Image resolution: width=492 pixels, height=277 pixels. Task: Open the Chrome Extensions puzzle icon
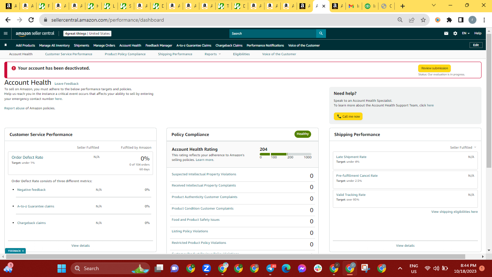coord(449,20)
